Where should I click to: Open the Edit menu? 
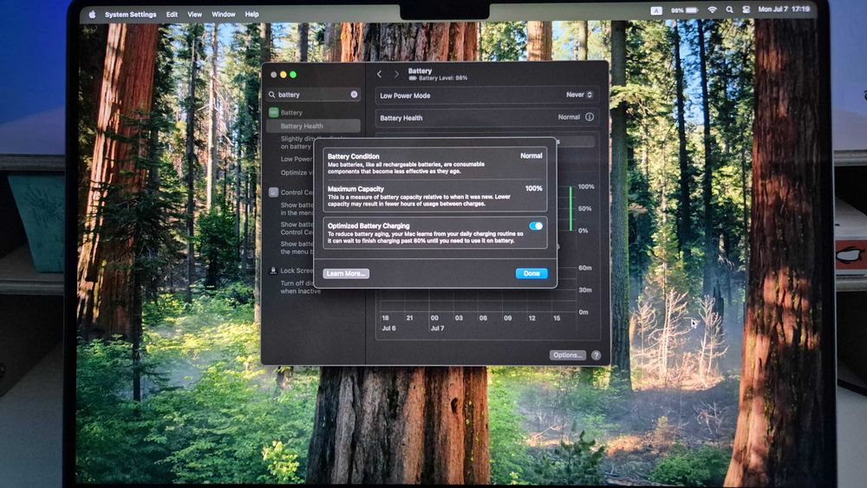pos(172,15)
